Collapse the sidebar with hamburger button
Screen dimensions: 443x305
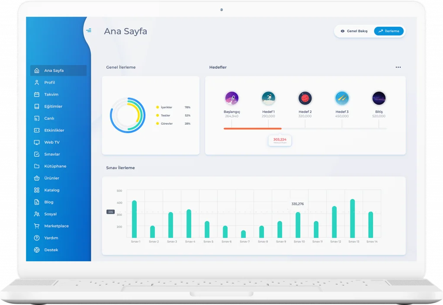click(89, 30)
